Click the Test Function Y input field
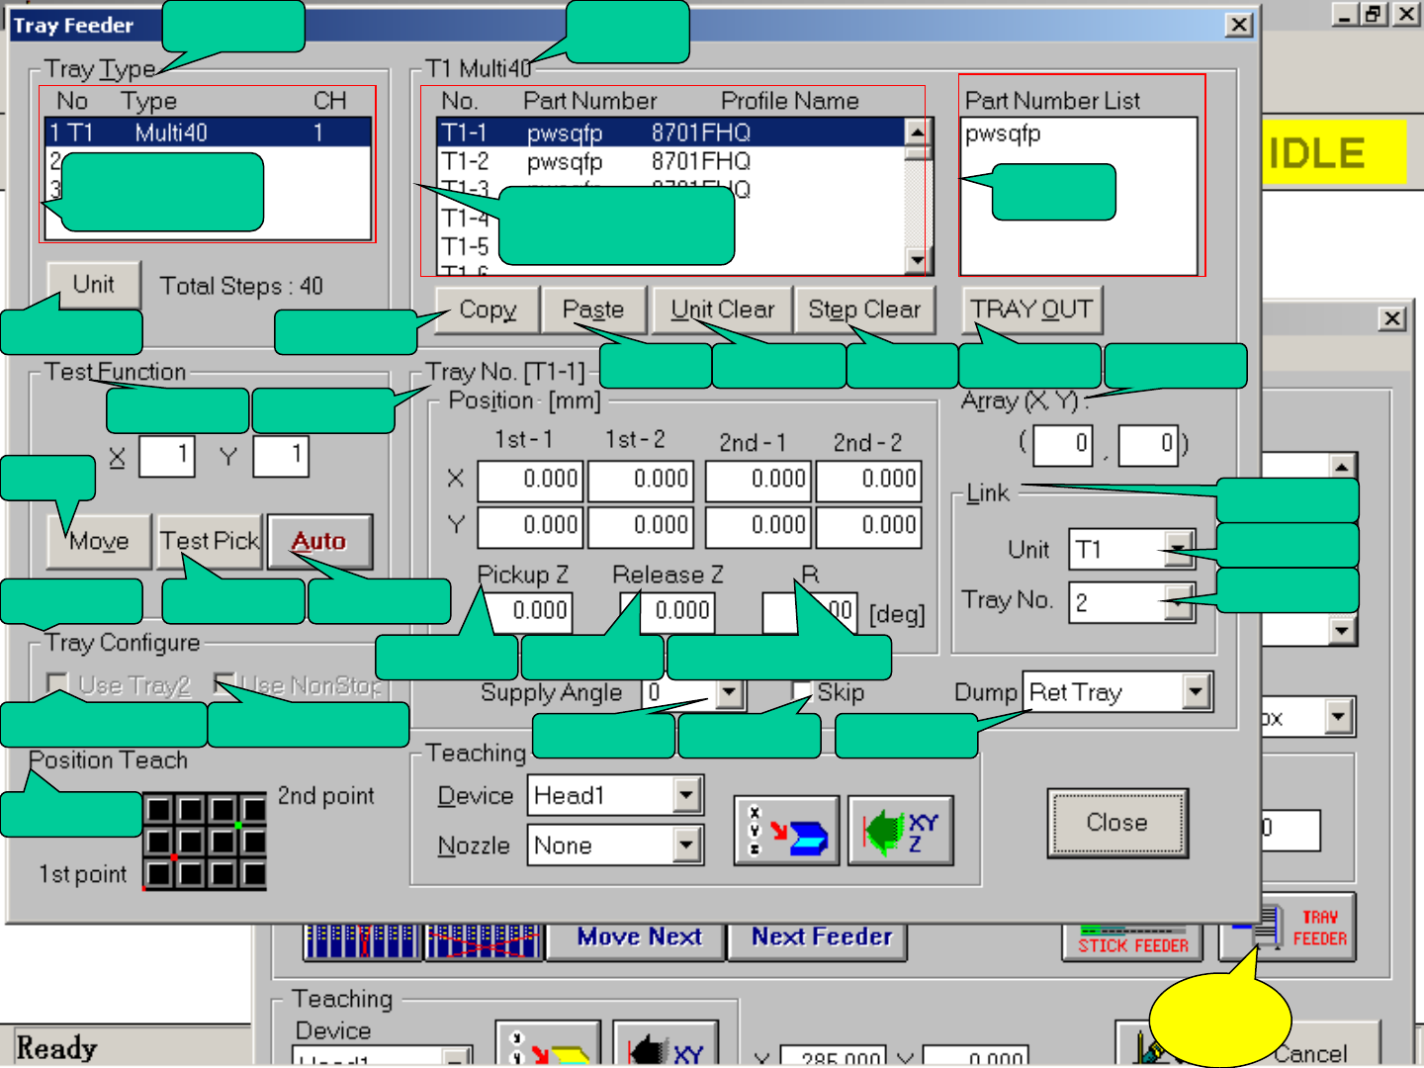The image size is (1424, 1068). coord(281,456)
